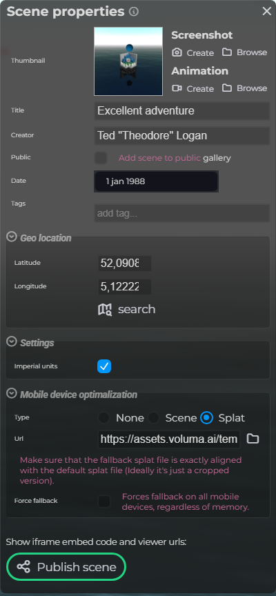Viewport: 276px width, 596px height.
Task: Collapse the Settings section
Action: (12, 341)
